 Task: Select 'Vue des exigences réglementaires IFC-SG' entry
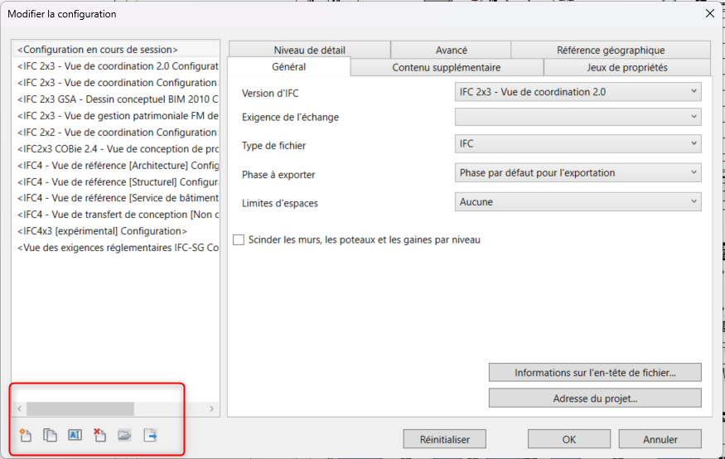click(x=116, y=248)
